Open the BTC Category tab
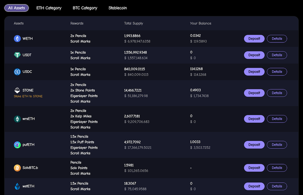This screenshot has width=303, height=195. click(85, 8)
